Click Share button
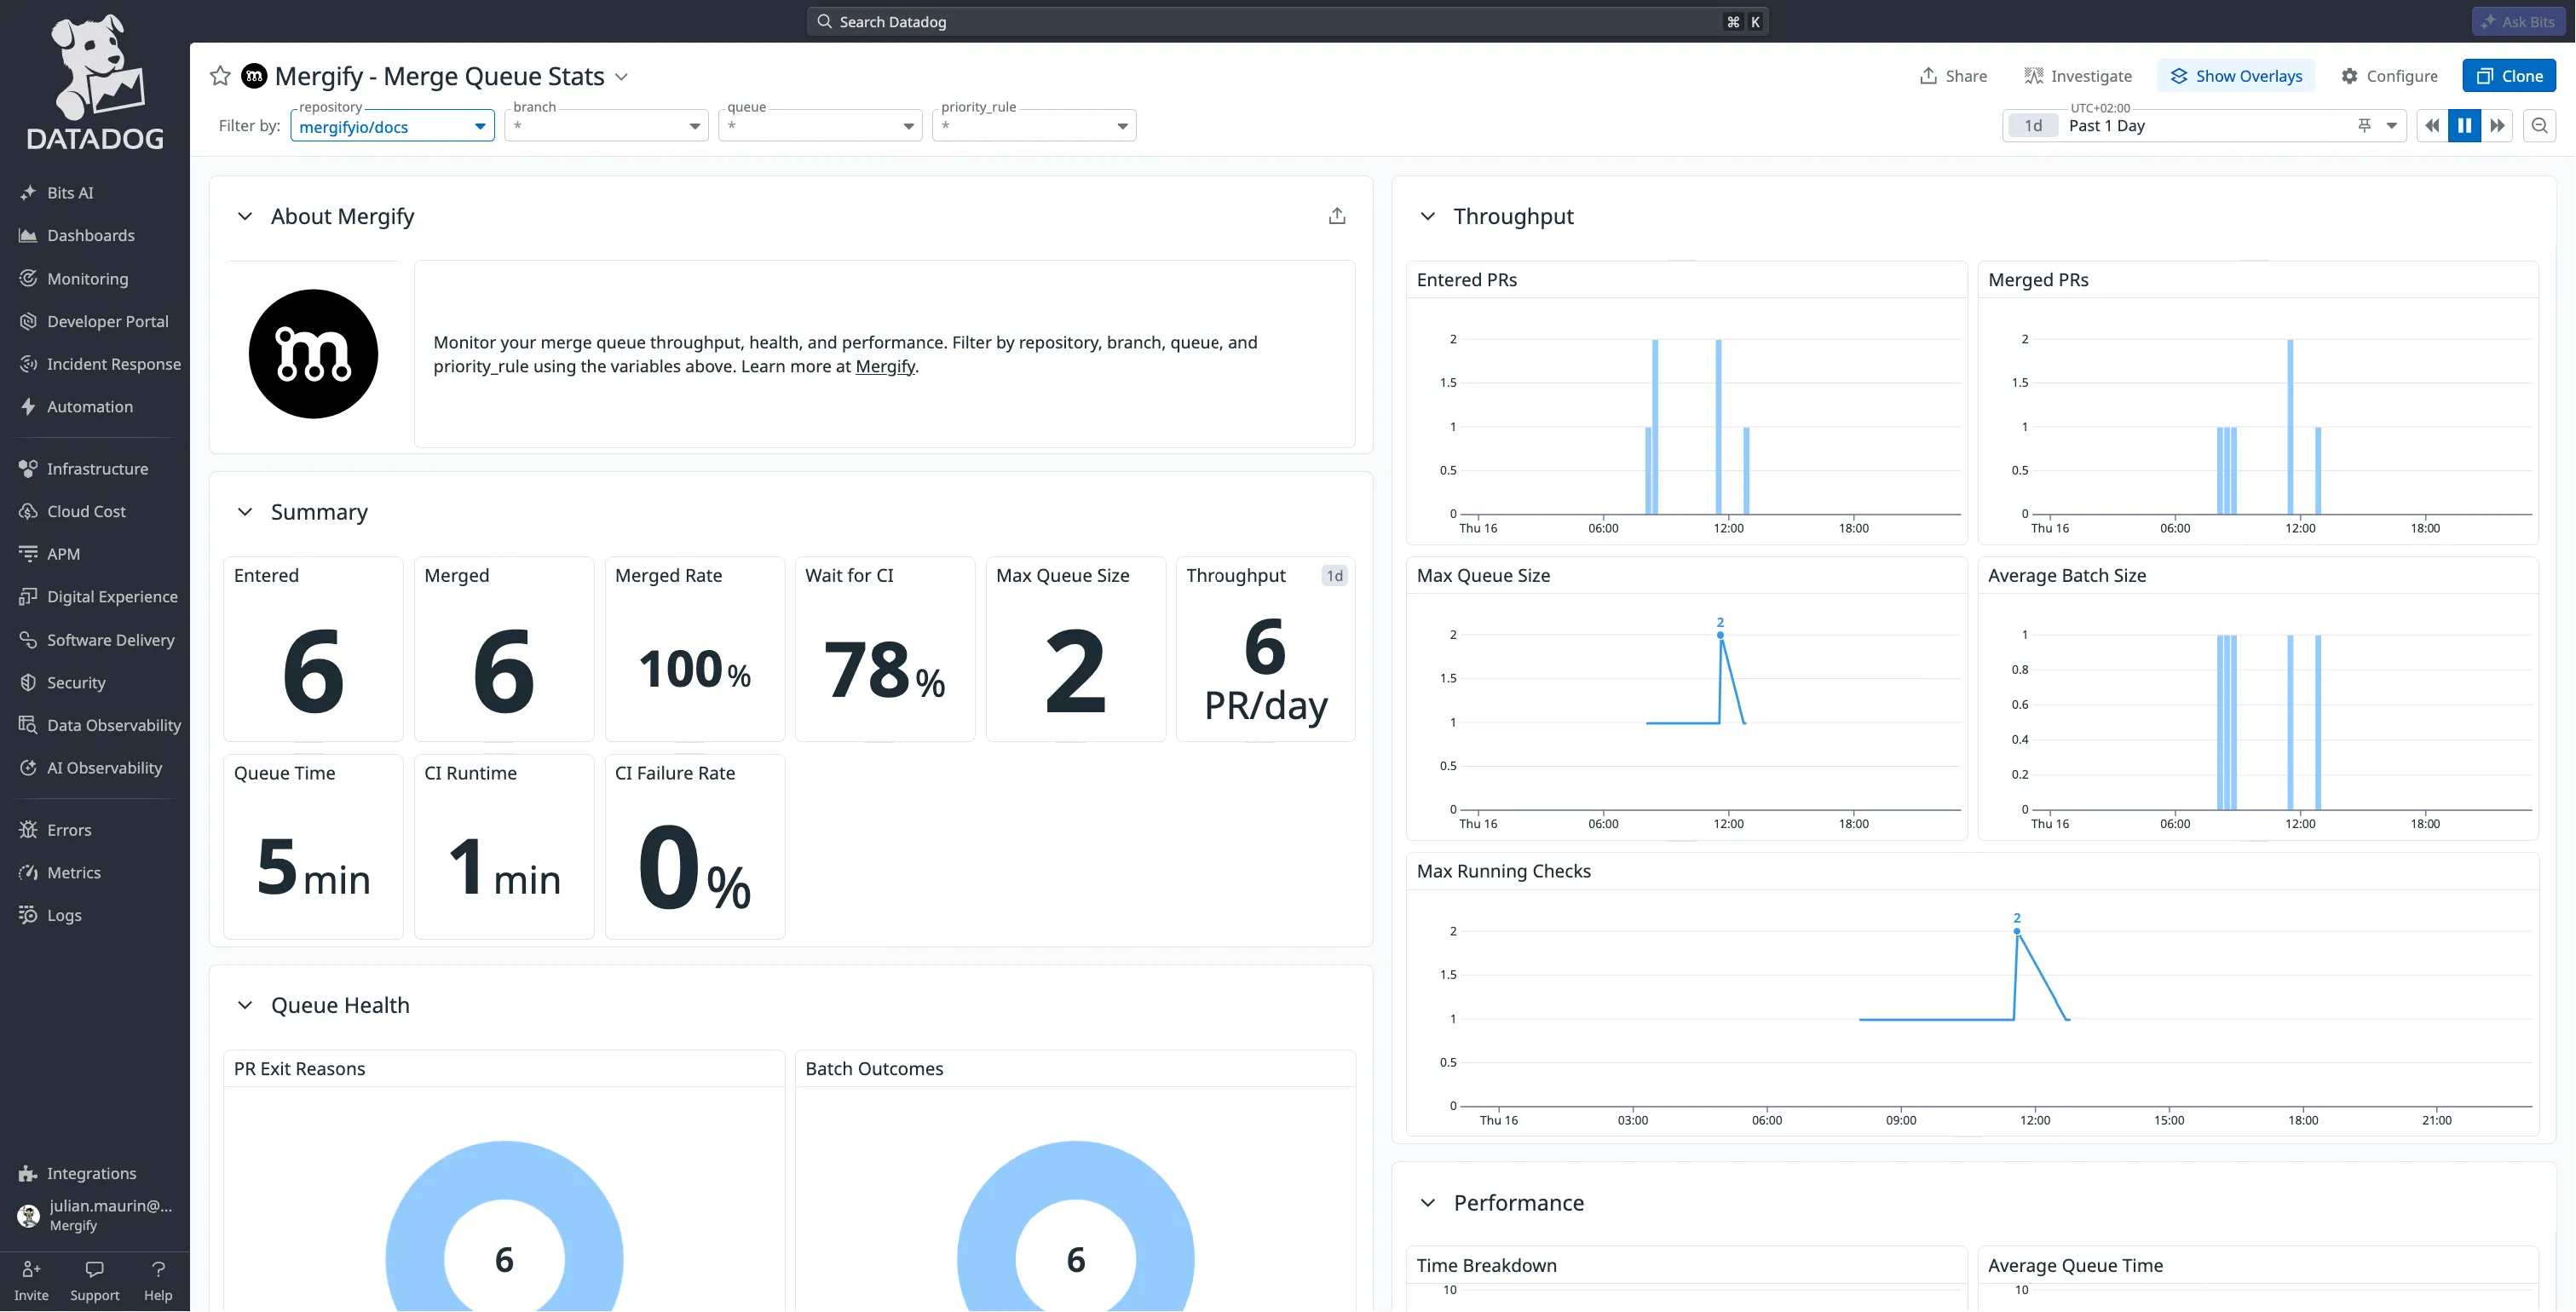Image resolution: width=2576 pixels, height=1312 pixels. coord(1953,76)
